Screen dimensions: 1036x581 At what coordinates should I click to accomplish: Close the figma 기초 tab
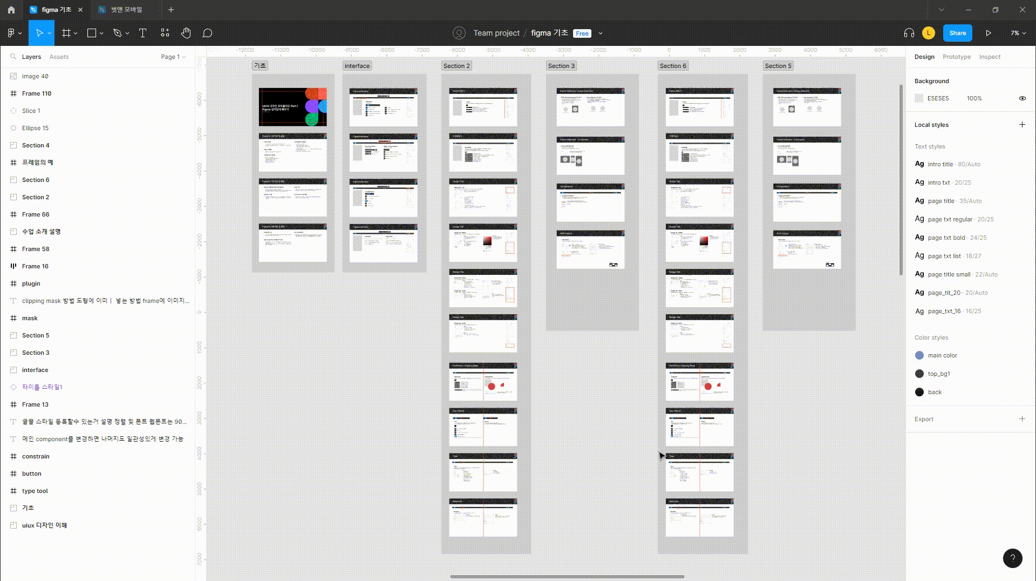80,10
